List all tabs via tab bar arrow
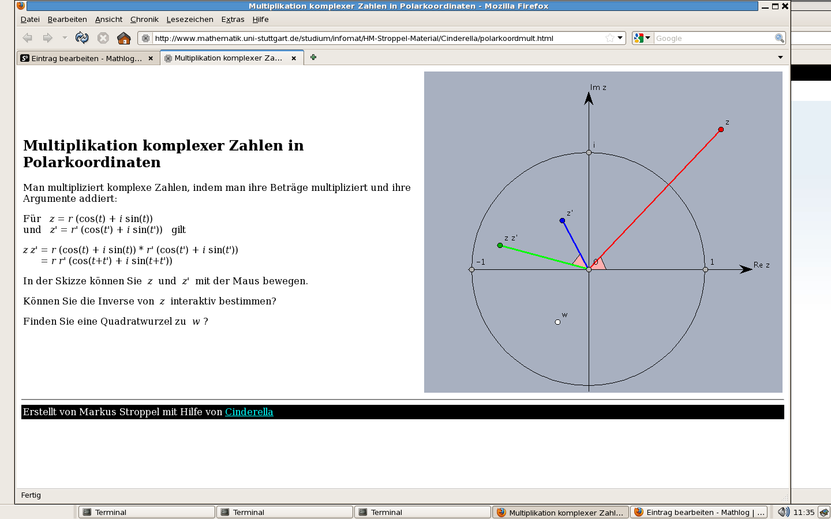The width and height of the screenshot is (831, 519). click(780, 57)
